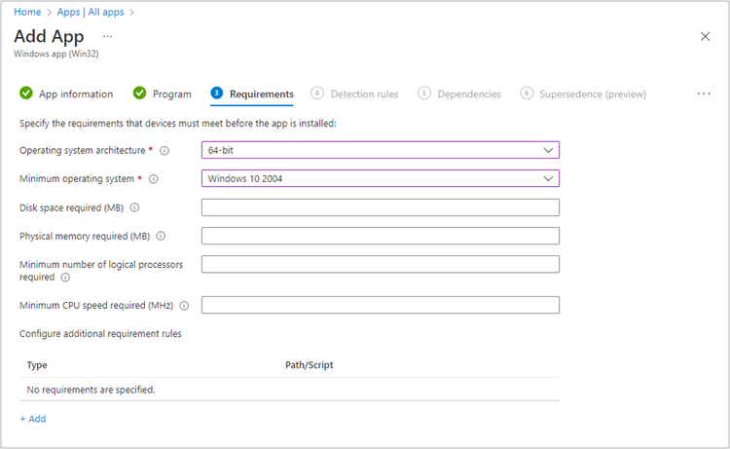Click info icon next to Minimum operating system

click(x=154, y=179)
